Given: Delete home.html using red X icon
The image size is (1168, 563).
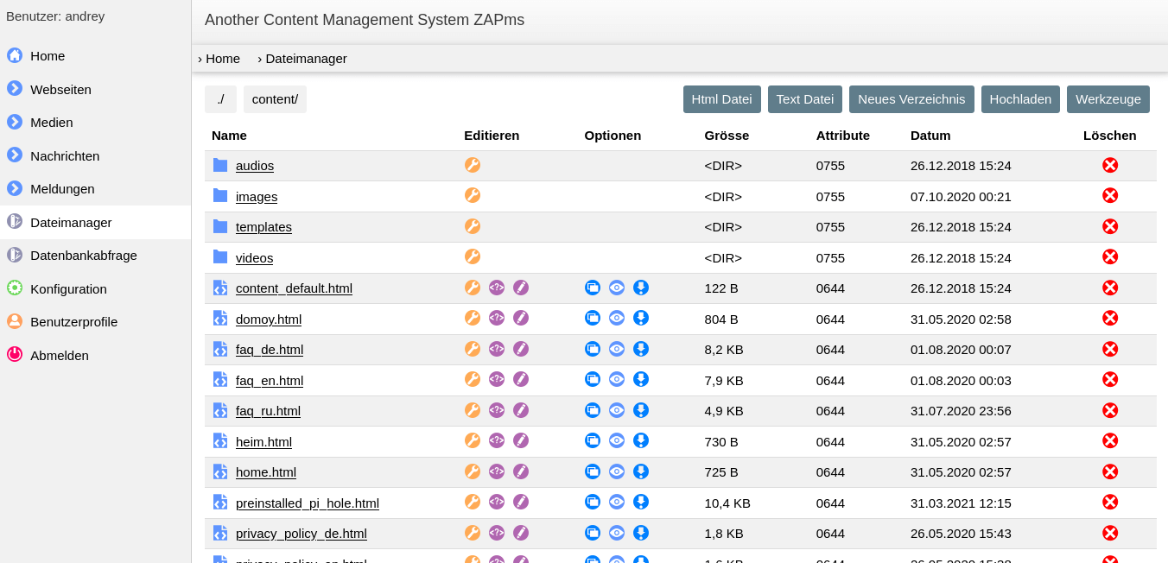Looking at the screenshot, I should 1110,471.
